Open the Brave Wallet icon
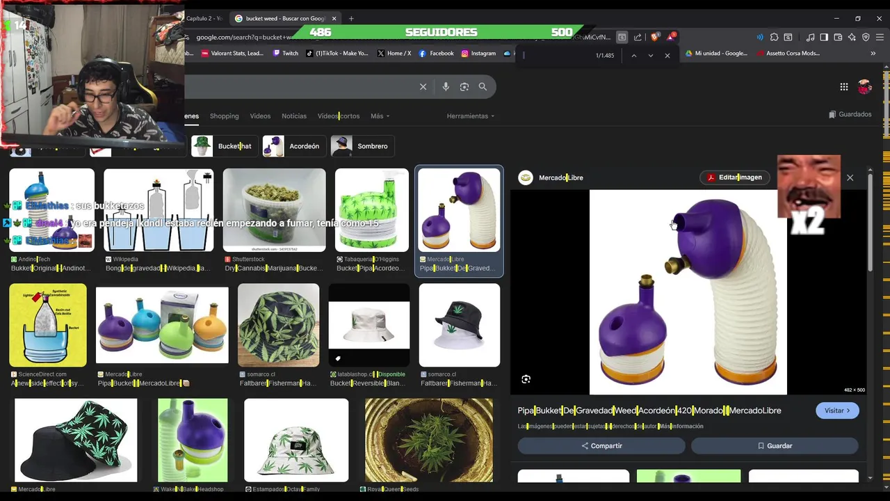The width and height of the screenshot is (890, 501). [x=838, y=37]
